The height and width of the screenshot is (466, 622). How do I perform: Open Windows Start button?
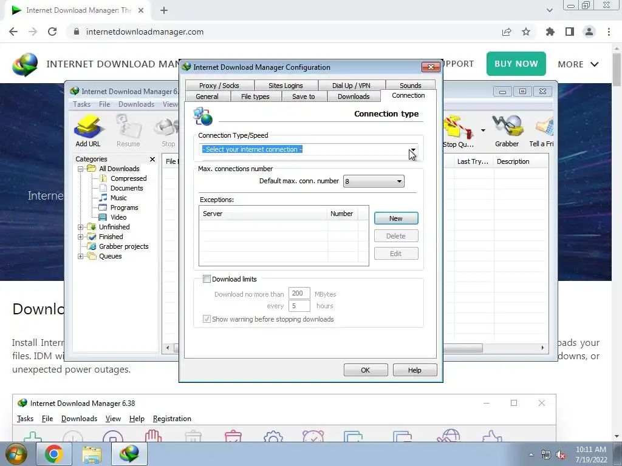pos(15,454)
